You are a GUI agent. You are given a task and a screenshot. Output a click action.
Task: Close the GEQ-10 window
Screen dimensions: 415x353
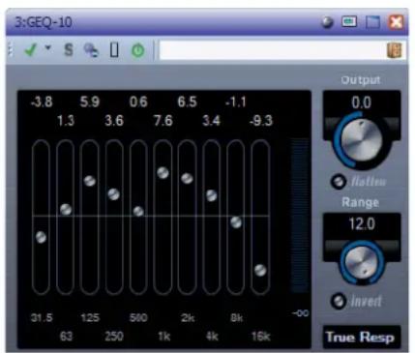click(396, 22)
